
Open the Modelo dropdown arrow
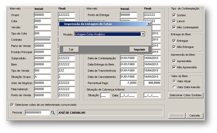click(x=143, y=34)
